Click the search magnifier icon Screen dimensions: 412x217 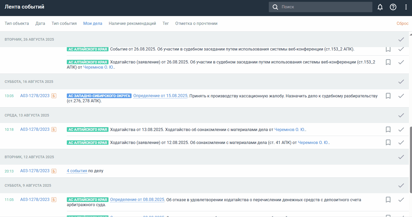[x=275, y=7]
